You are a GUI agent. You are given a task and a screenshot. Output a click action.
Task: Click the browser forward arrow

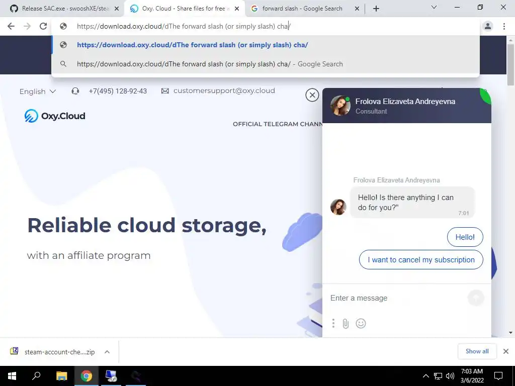[x=27, y=26]
